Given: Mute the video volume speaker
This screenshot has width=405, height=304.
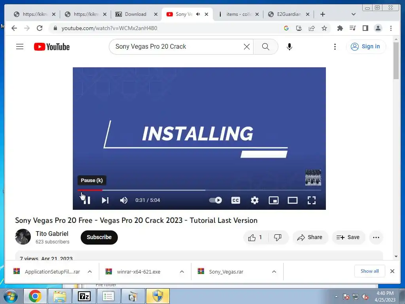Looking at the screenshot, I should coord(124,200).
